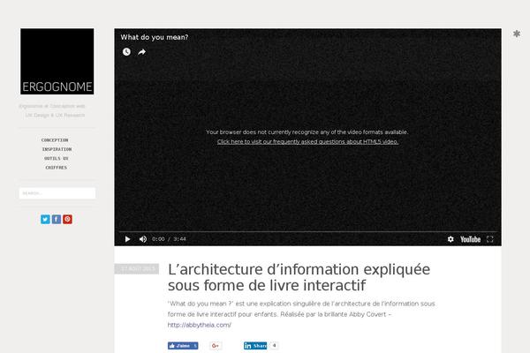This screenshot has width=530, height=353.
Task: Open the article title link
Action: click(299, 277)
